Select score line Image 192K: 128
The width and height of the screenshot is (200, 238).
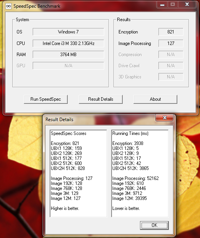pyautogui.click(x=67, y=183)
